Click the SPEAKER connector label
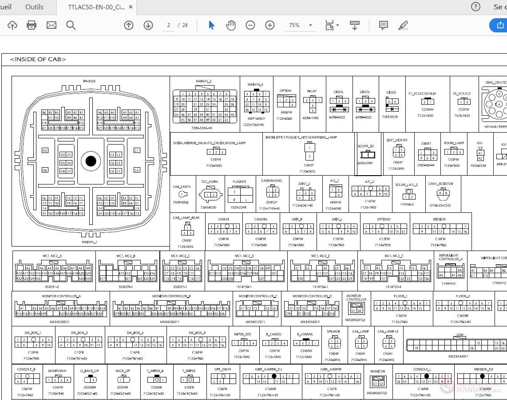This screenshot has width=507, height=400. 333,331
